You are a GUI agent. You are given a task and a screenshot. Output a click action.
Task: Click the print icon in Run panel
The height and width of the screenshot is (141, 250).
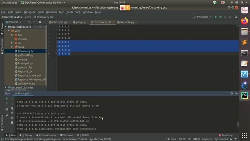(12, 118)
